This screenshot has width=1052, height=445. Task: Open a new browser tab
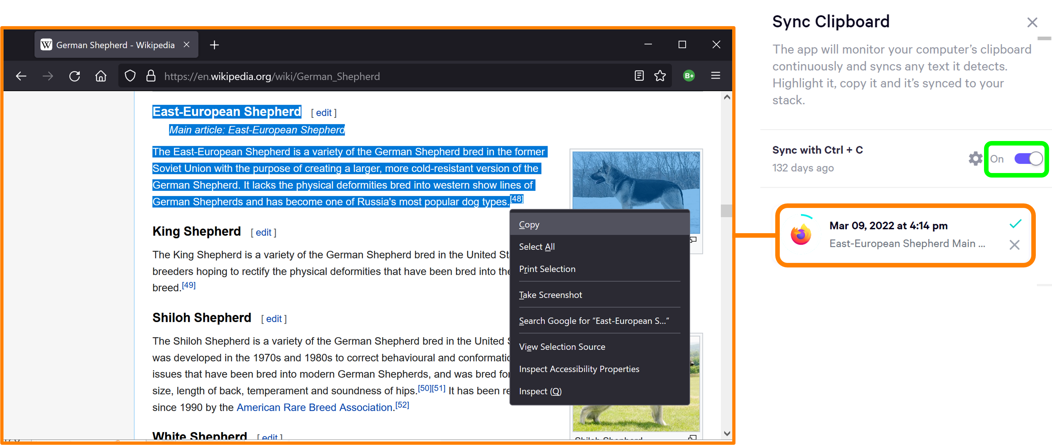point(214,45)
